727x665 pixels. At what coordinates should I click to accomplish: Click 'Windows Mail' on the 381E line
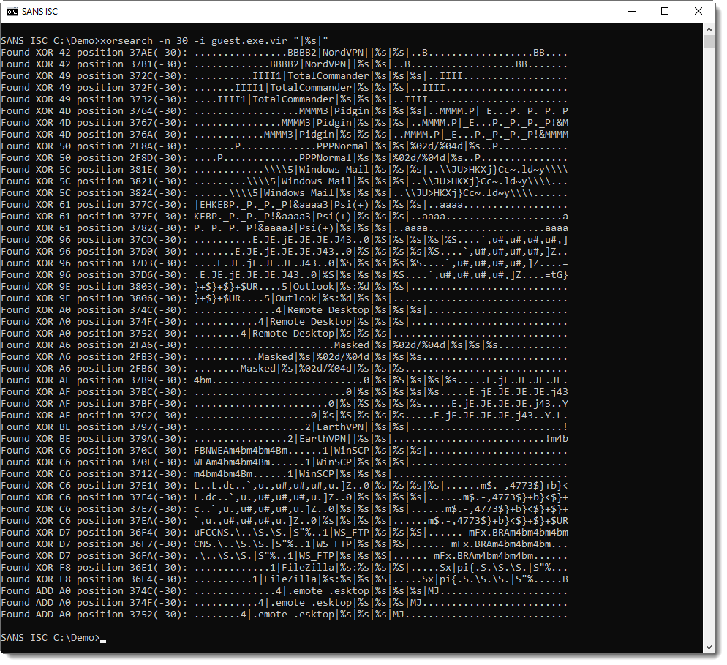click(x=334, y=169)
